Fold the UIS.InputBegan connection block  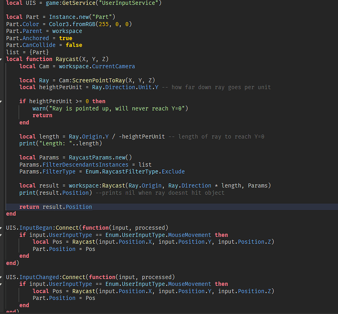coord(2,228)
